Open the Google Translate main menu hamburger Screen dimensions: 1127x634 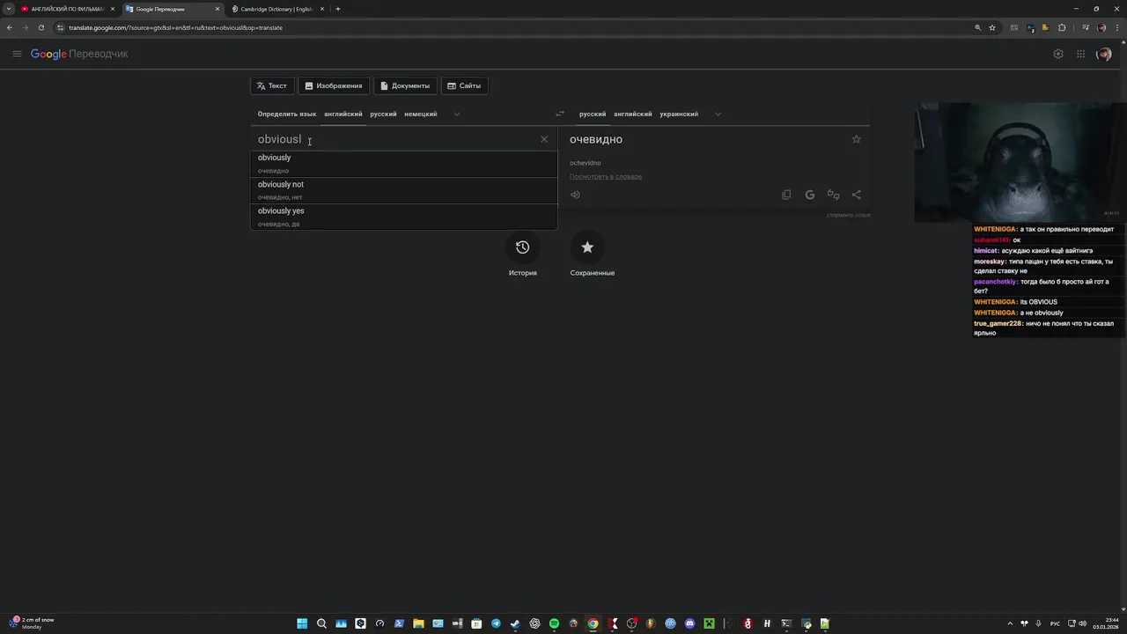[17, 54]
